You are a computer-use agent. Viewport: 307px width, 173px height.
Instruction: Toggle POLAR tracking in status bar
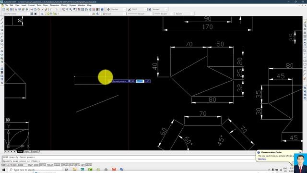pos(50,165)
